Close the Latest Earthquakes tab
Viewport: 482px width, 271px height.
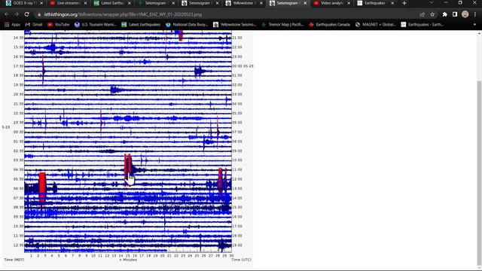[x=130, y=3]
